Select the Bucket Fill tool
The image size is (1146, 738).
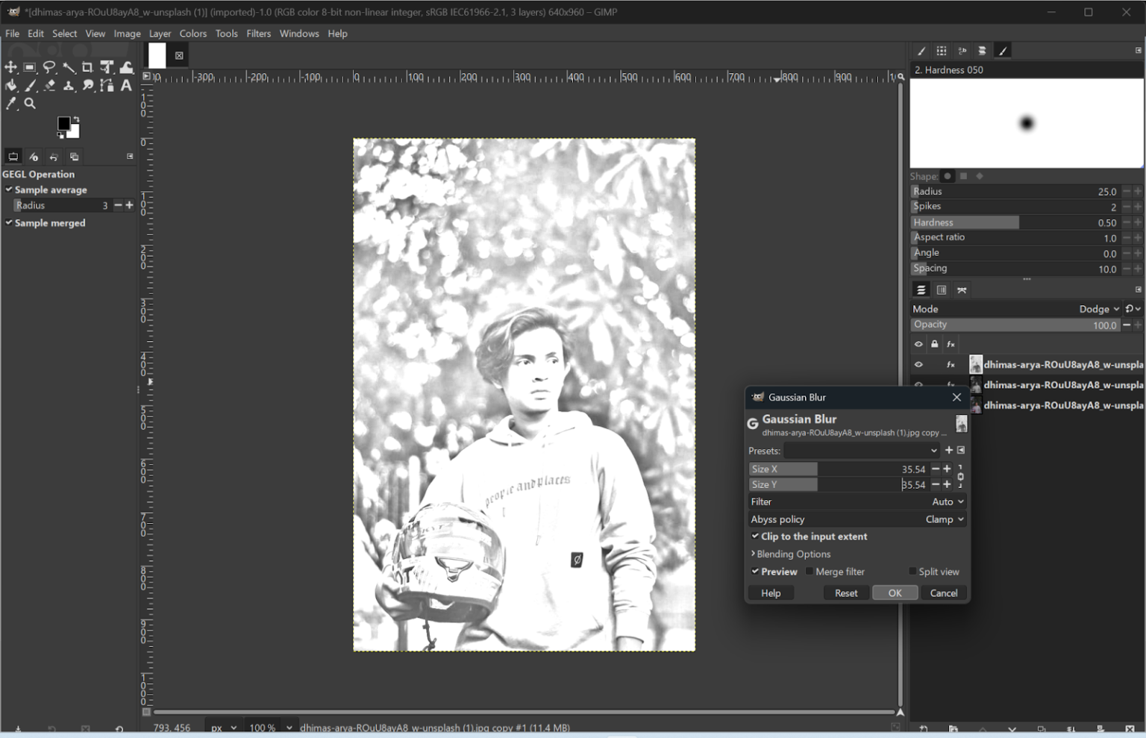coord(11,86)
